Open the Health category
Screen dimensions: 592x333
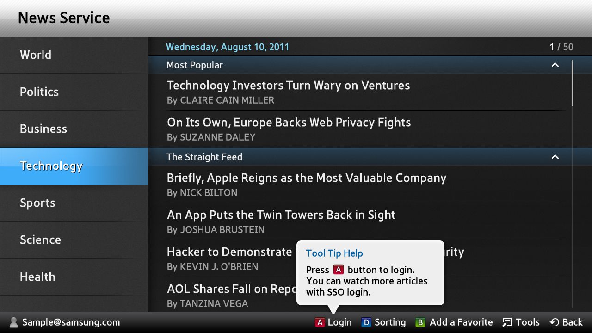pyautogui.click(x=74, y=277)
